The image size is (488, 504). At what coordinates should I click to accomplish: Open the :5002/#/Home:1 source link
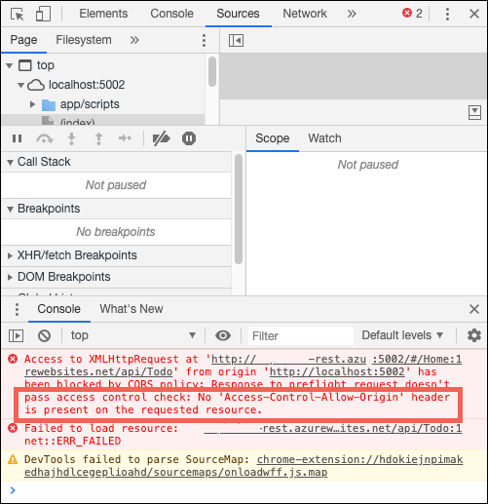[417, 359]
